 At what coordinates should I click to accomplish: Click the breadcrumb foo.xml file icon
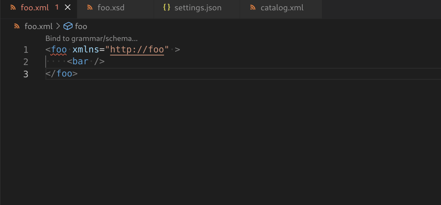click(17, 26)
